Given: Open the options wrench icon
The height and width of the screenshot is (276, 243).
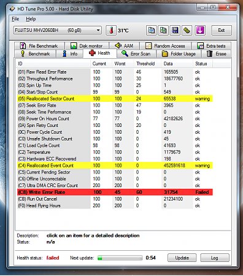Looking at the screenshot, I should [x=187, y=31].
